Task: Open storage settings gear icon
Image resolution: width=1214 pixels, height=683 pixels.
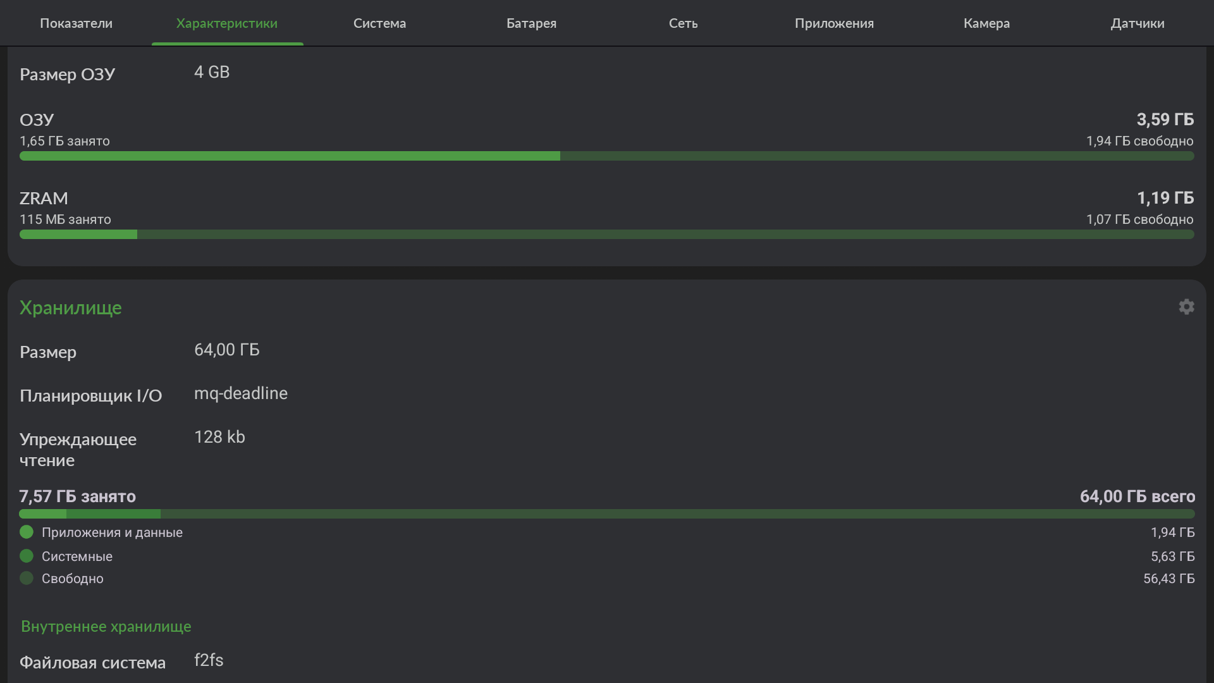Action: point(1186,307)
